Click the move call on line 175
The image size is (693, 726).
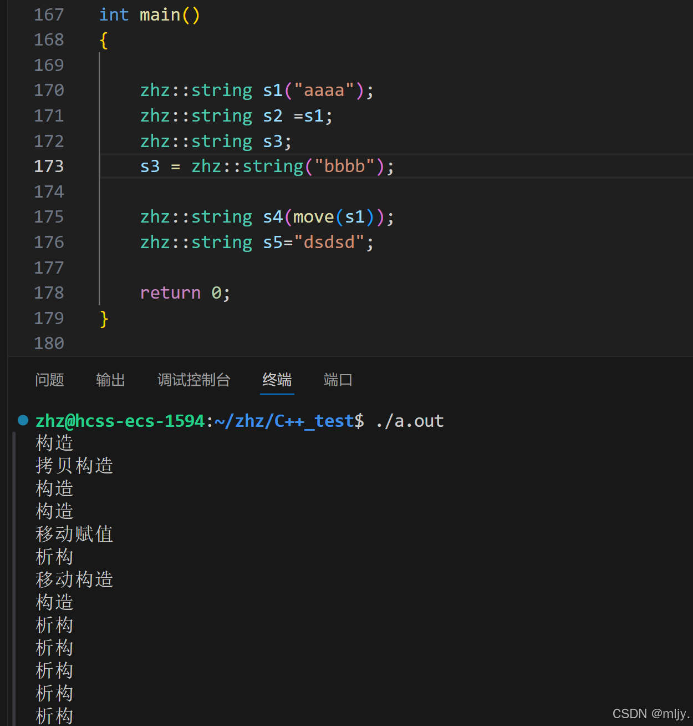(x=314, y=216)
